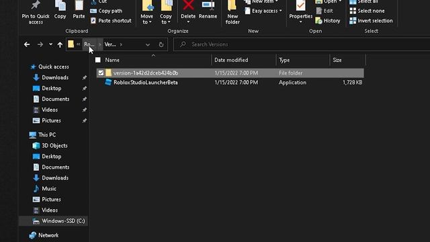Open pinned Documents under Quick access
The height and width of the screenshot is (242, 430).
55,99
